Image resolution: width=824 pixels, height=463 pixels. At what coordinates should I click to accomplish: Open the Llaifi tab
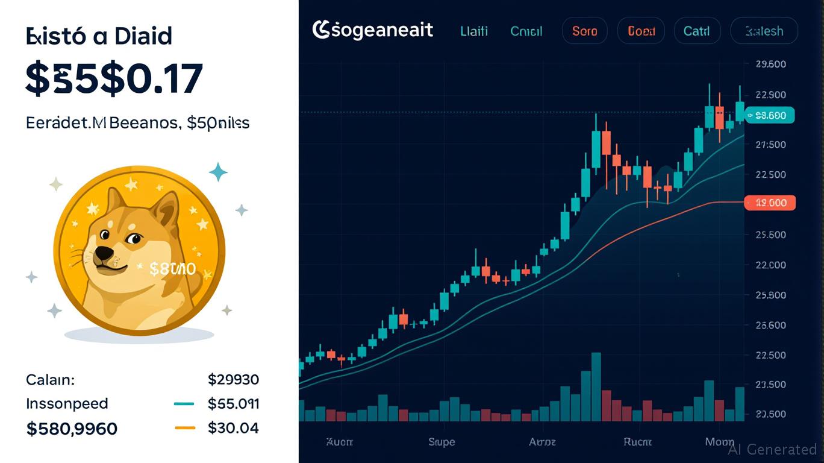474,31
